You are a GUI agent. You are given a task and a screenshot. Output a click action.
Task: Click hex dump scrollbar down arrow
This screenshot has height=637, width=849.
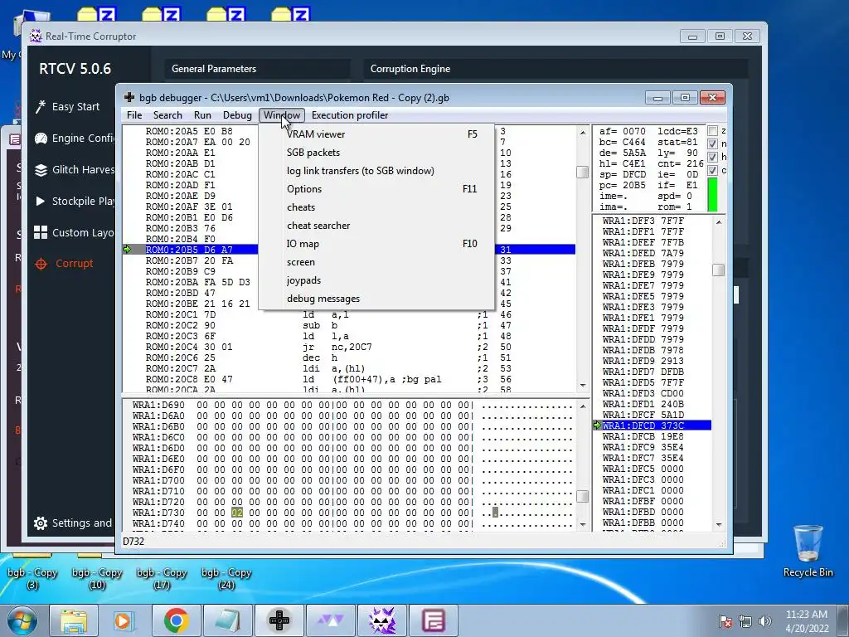[583, 524]
